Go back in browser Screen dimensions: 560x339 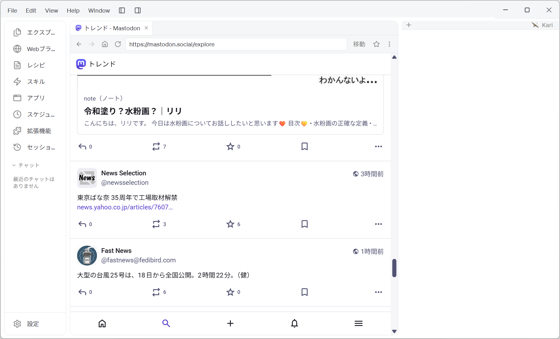(x=79, y=44)
